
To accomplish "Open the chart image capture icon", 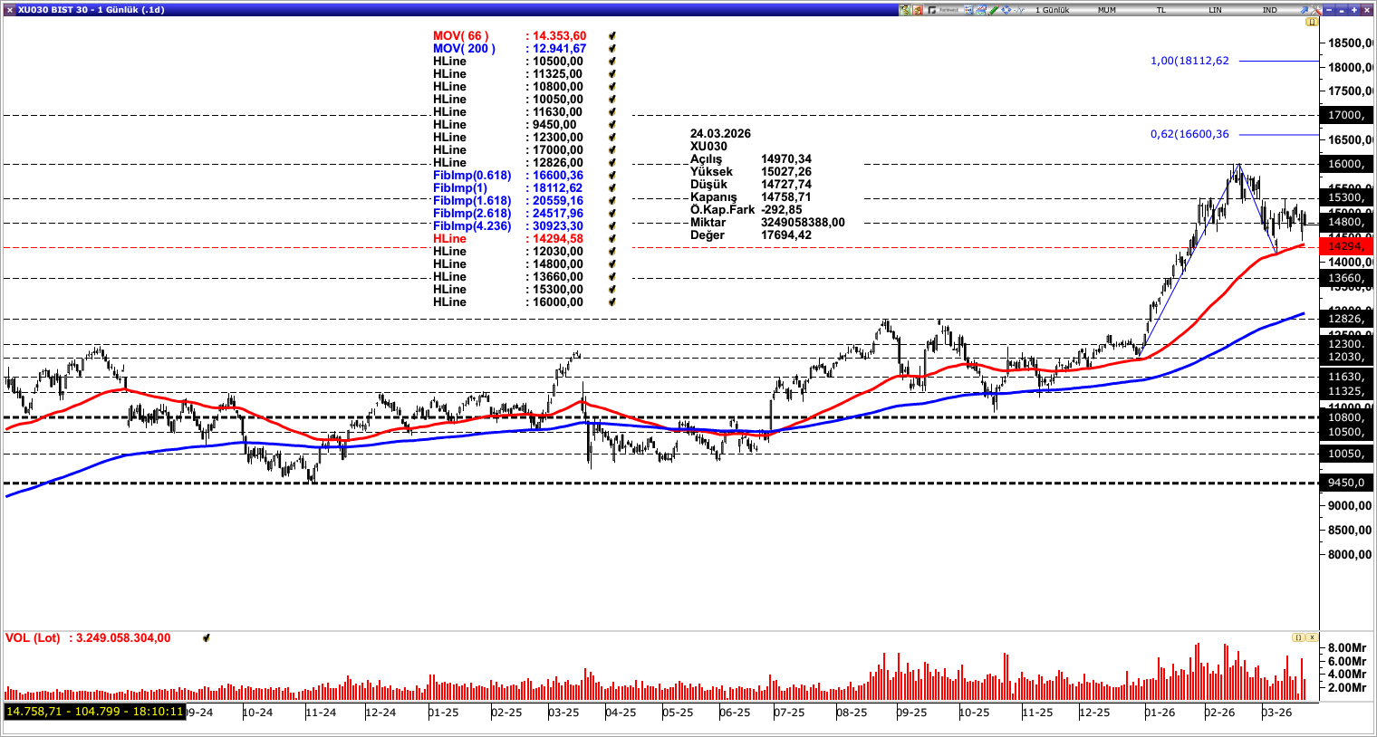I will 981,9.
